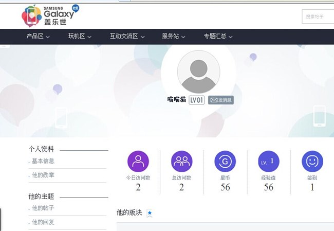This screenshot has width=334, height=231.
Task: Click the default user avatar picture
Action: (x=198, y=72)
